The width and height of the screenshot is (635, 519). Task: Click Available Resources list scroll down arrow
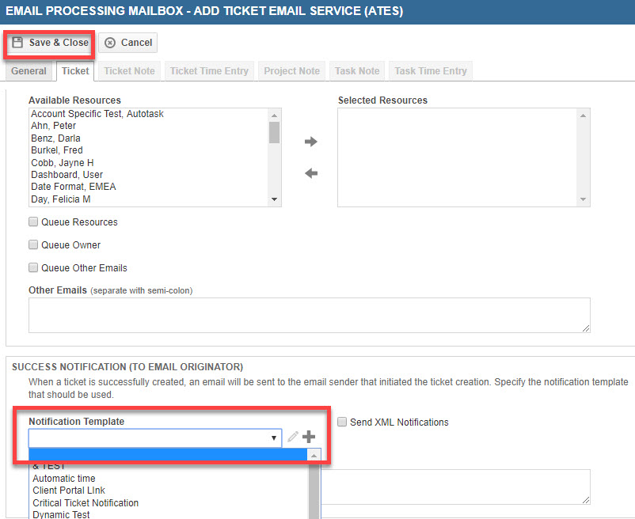(x=274, y=199)
